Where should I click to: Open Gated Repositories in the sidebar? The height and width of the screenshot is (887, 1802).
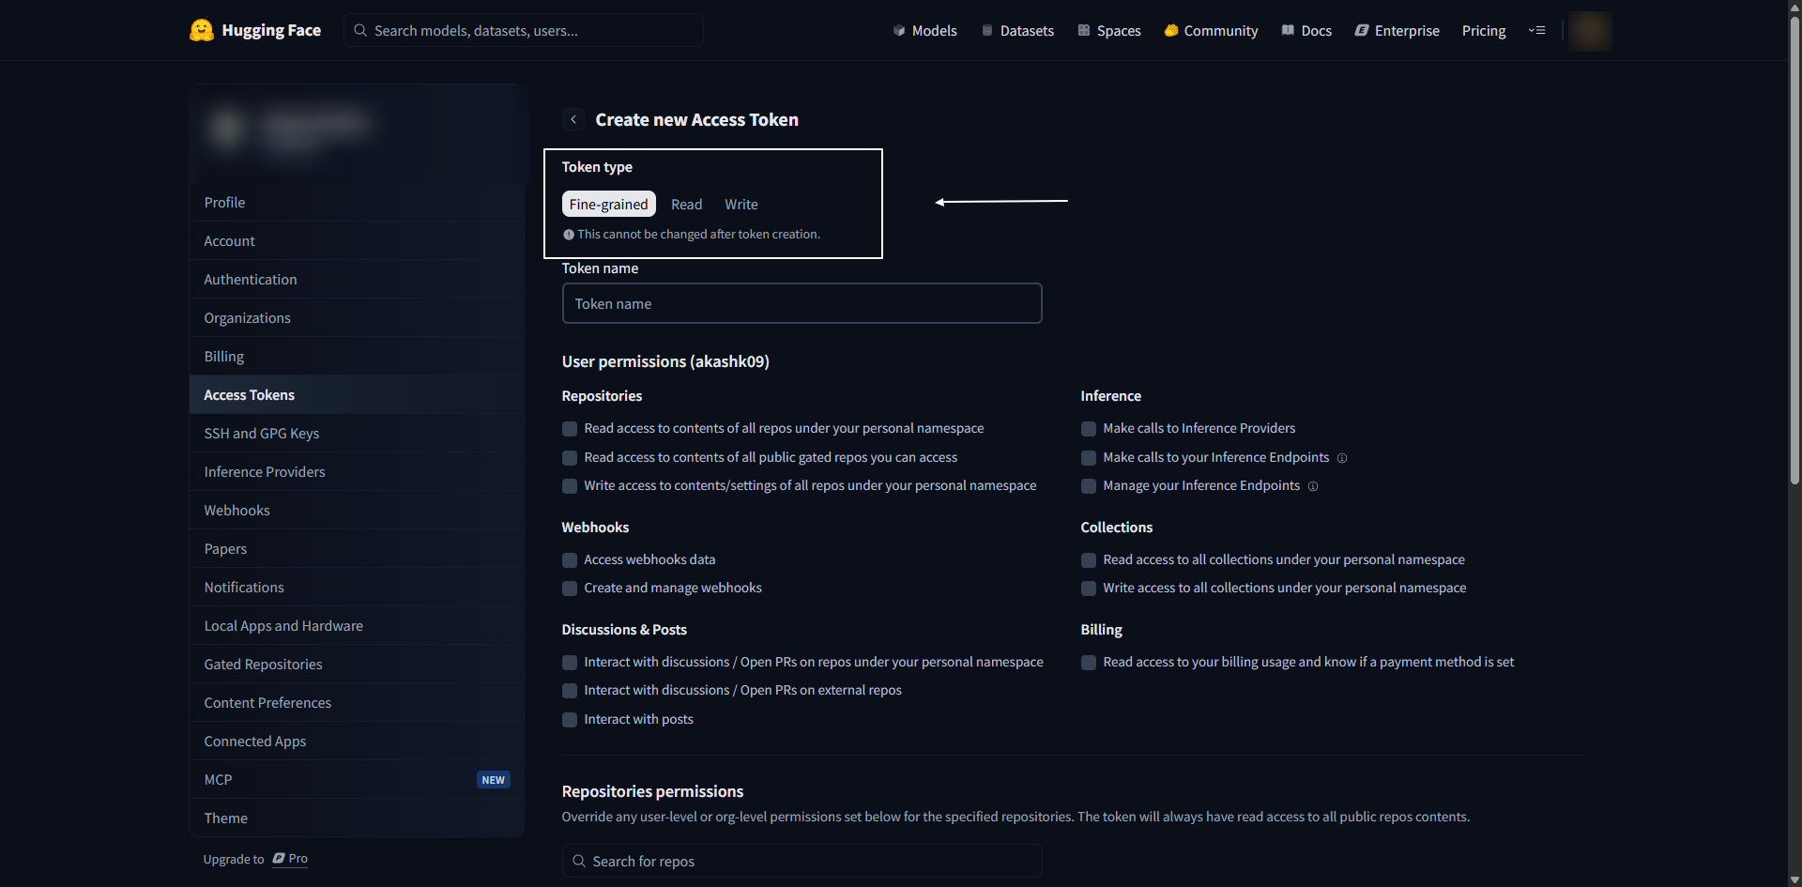pyautogui.click(x=357, y=664)
